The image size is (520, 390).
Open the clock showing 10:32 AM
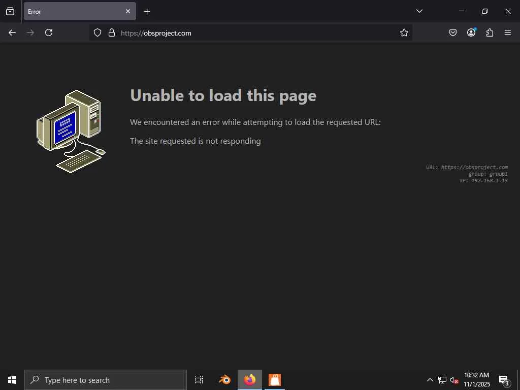click(476, 380)
